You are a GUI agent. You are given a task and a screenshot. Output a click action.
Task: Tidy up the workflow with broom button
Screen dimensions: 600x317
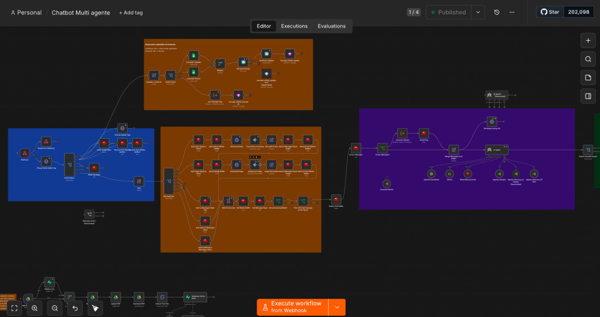pos(96,308)
